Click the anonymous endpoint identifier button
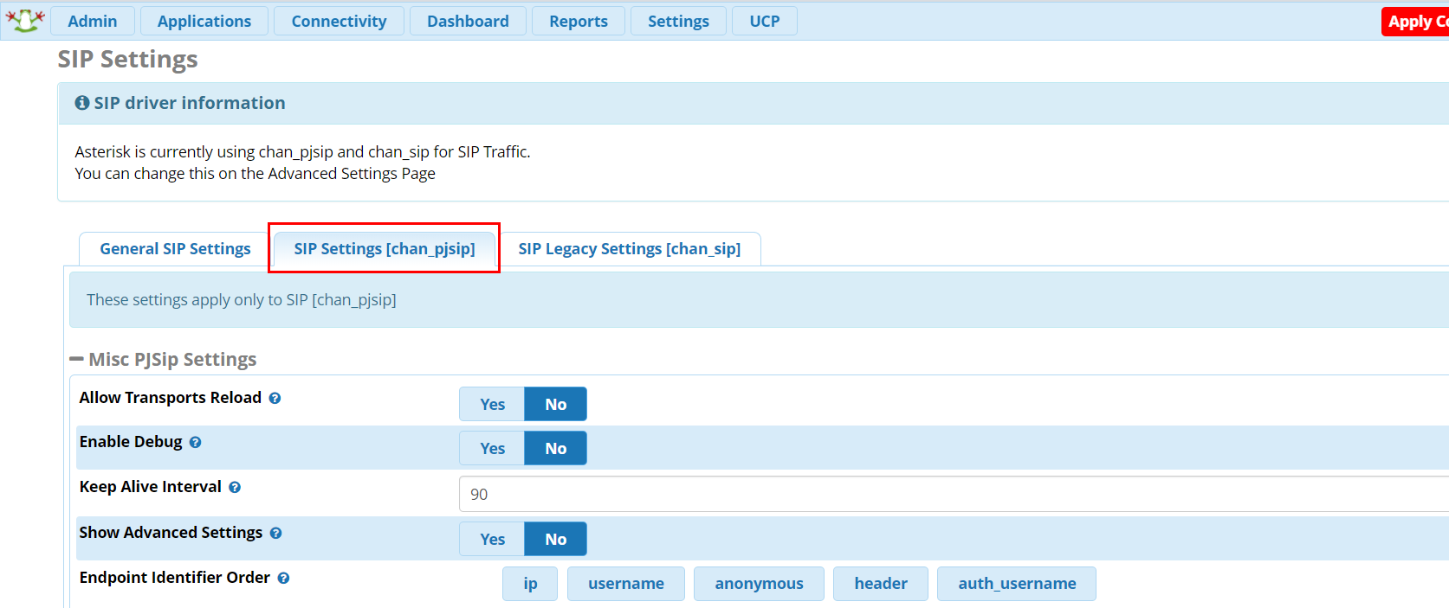 [x=759, y=584]
